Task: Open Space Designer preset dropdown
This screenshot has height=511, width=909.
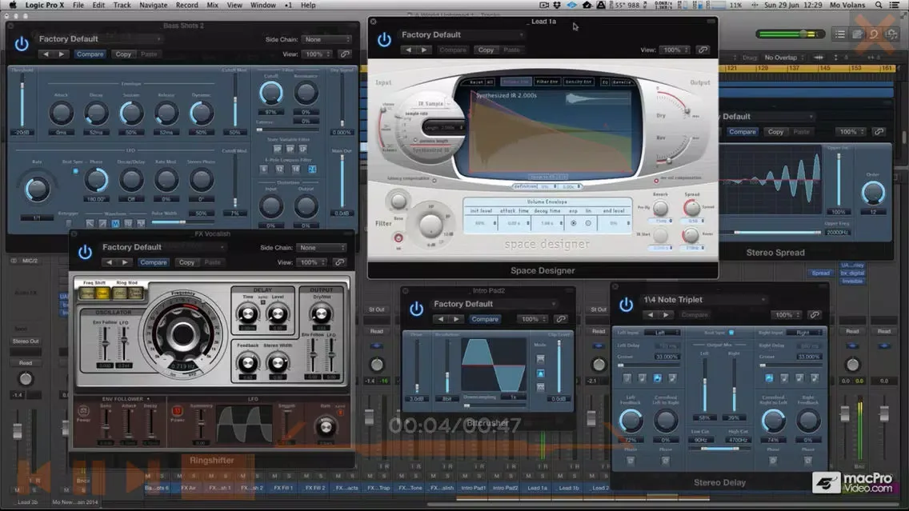Action: [x=462, y=34]
